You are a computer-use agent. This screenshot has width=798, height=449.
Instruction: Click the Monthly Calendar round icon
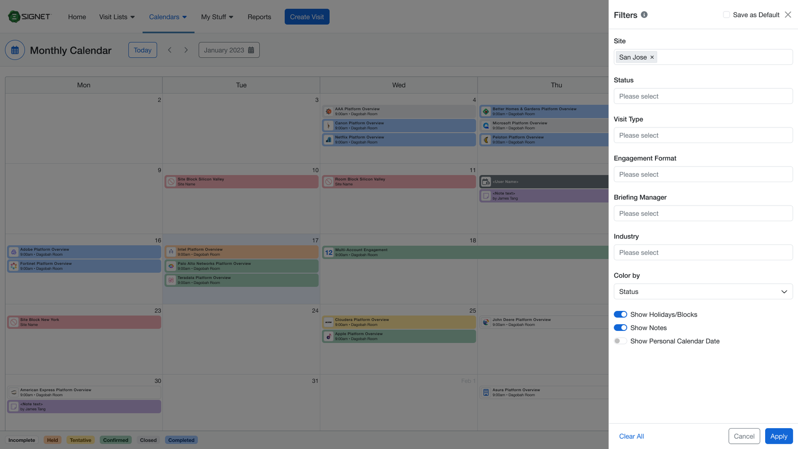point(15,50)
